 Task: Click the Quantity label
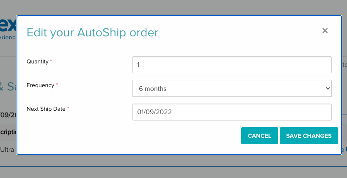pos(37,61)
